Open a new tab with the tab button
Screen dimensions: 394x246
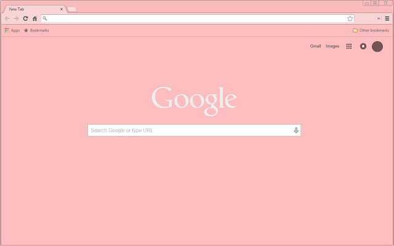pos(72,9)
